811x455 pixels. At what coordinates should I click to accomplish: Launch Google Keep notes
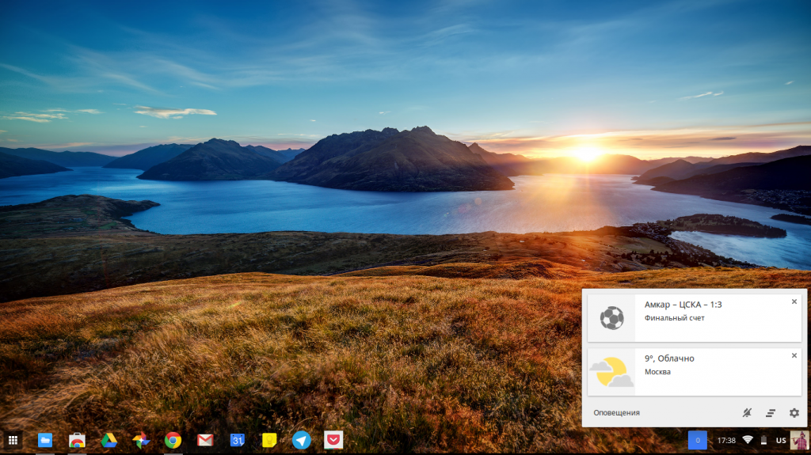click(269, 440)
